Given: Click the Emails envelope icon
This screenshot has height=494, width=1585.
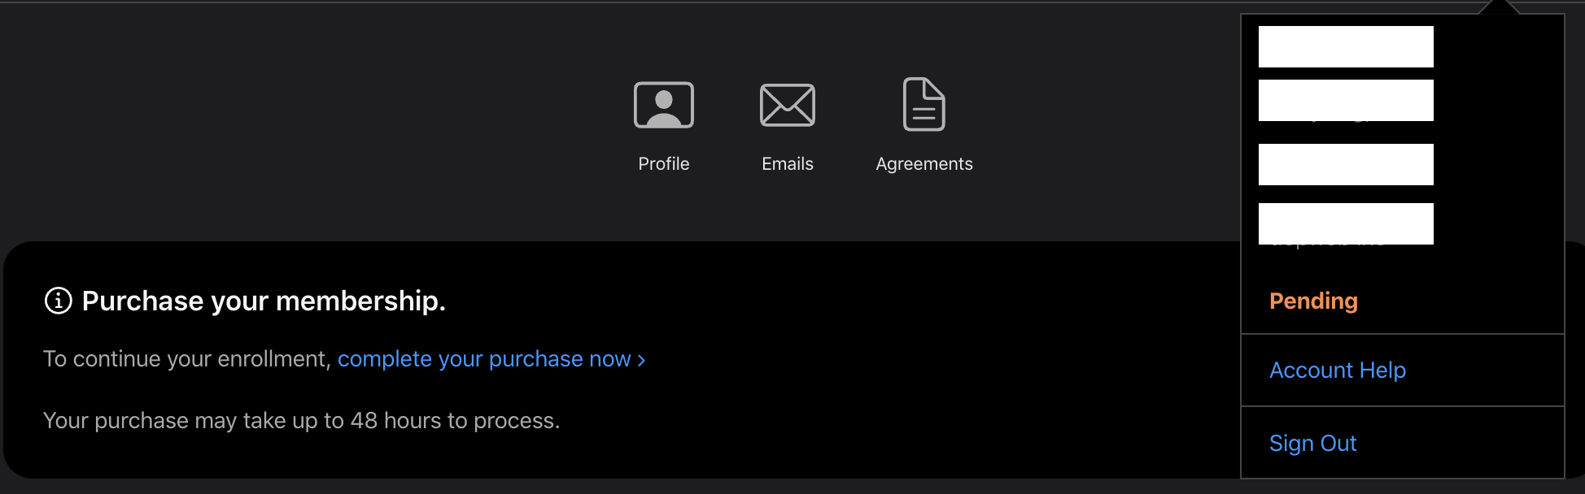Looking at the screenshot, I should pyautogui.click(x=787, y=105).
